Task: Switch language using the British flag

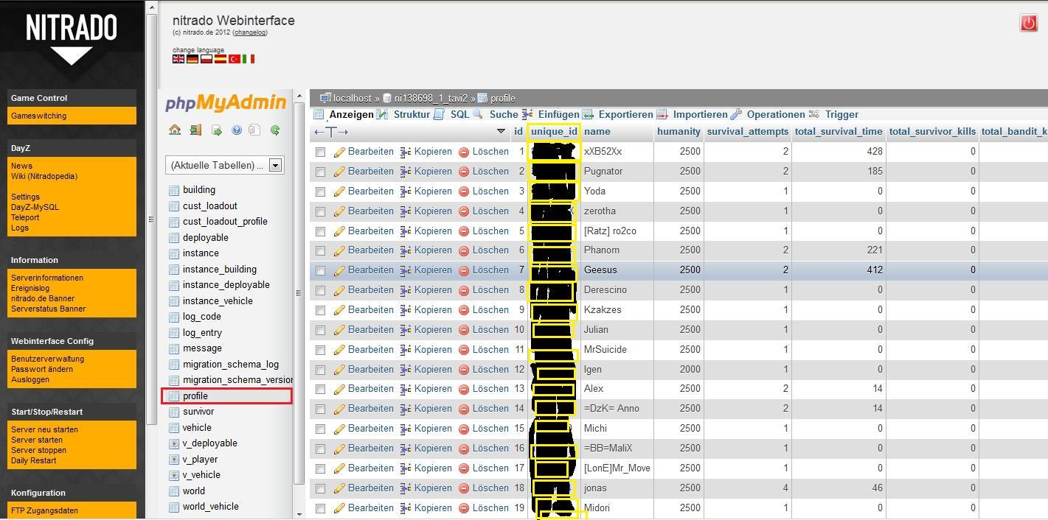Action: (x=178, y=59)
